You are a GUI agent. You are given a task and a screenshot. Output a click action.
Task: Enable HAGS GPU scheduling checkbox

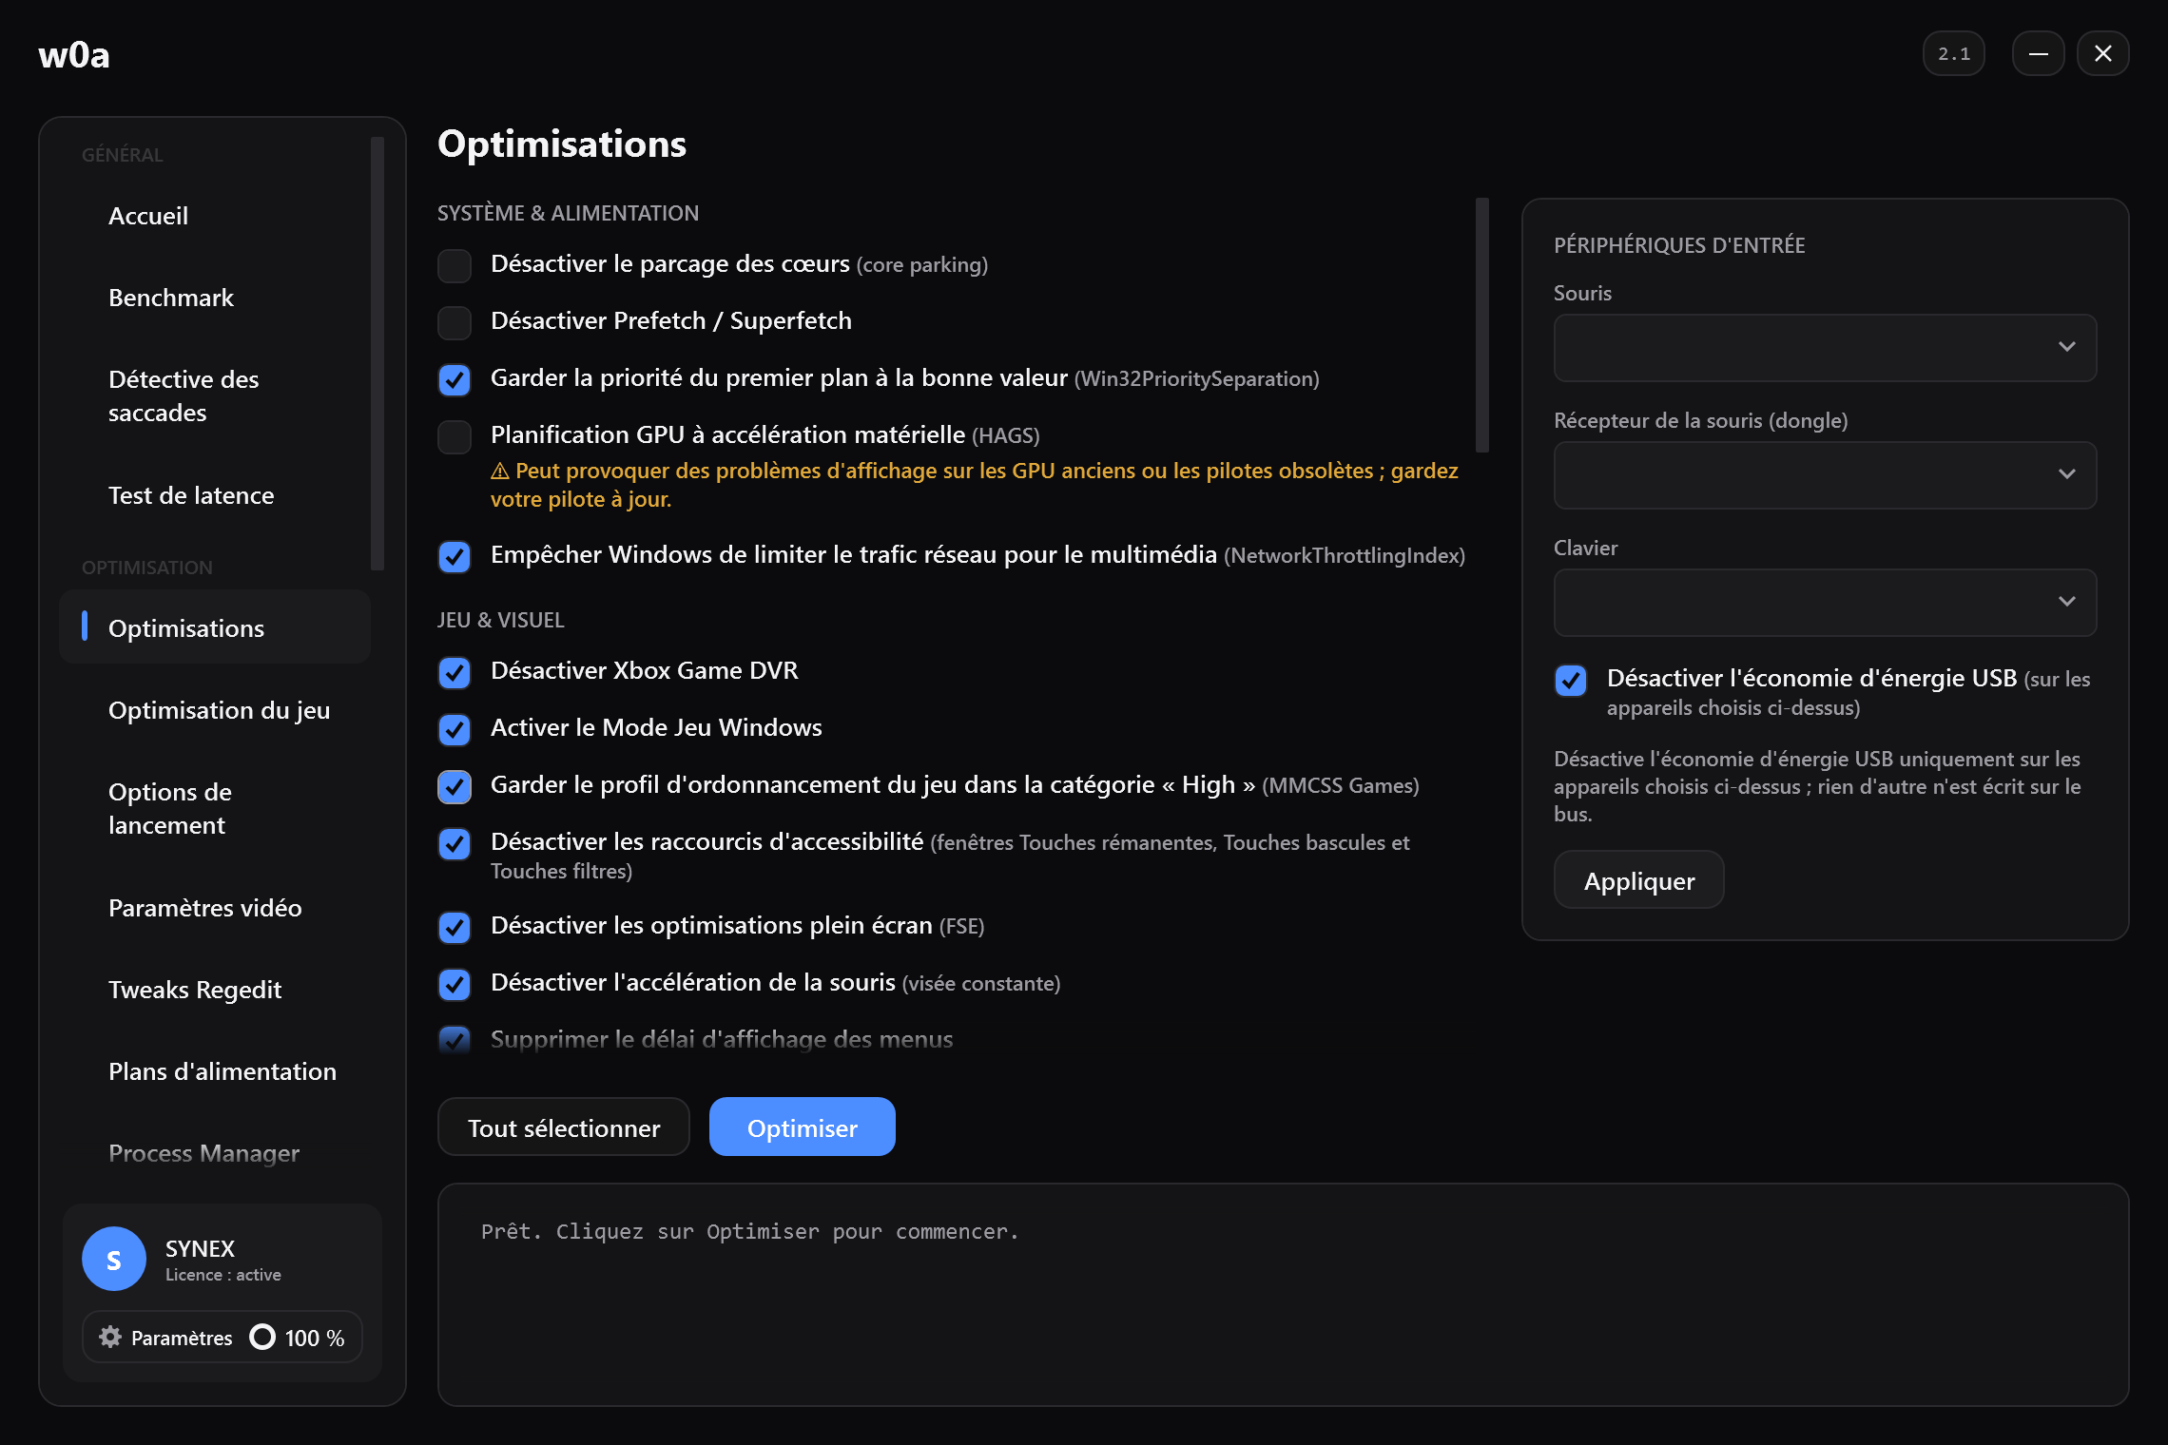(x=455, y=436)
